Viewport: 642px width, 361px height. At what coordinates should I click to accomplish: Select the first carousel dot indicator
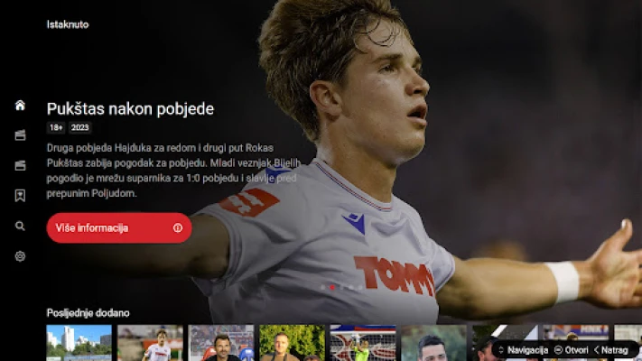pyautogui.click(x=323, y=287)
